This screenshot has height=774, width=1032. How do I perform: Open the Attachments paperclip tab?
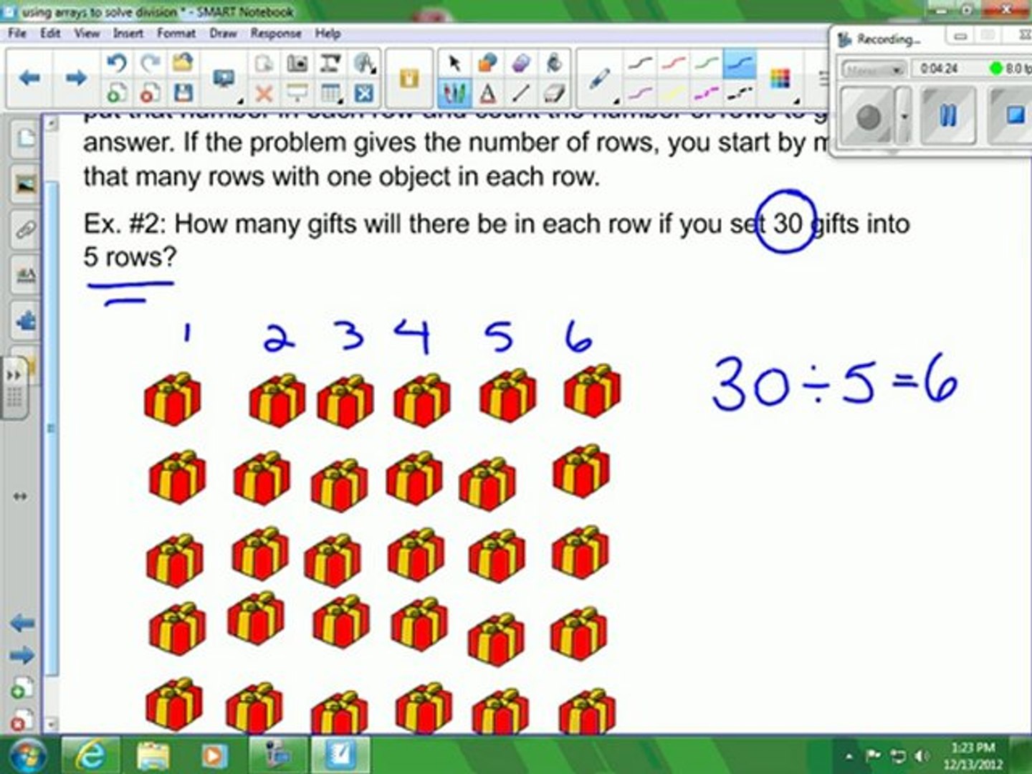point(25,231)
